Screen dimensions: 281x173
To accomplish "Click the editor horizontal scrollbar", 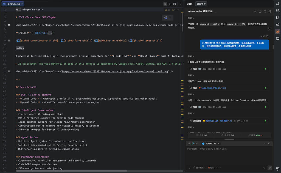I will pyautogui.click(x=72, y=171).
